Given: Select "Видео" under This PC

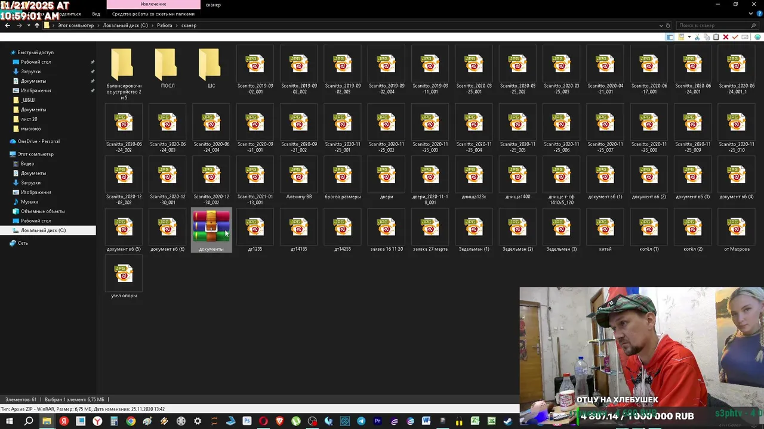Looking at the screenshot, I should [x=27, y=164].
